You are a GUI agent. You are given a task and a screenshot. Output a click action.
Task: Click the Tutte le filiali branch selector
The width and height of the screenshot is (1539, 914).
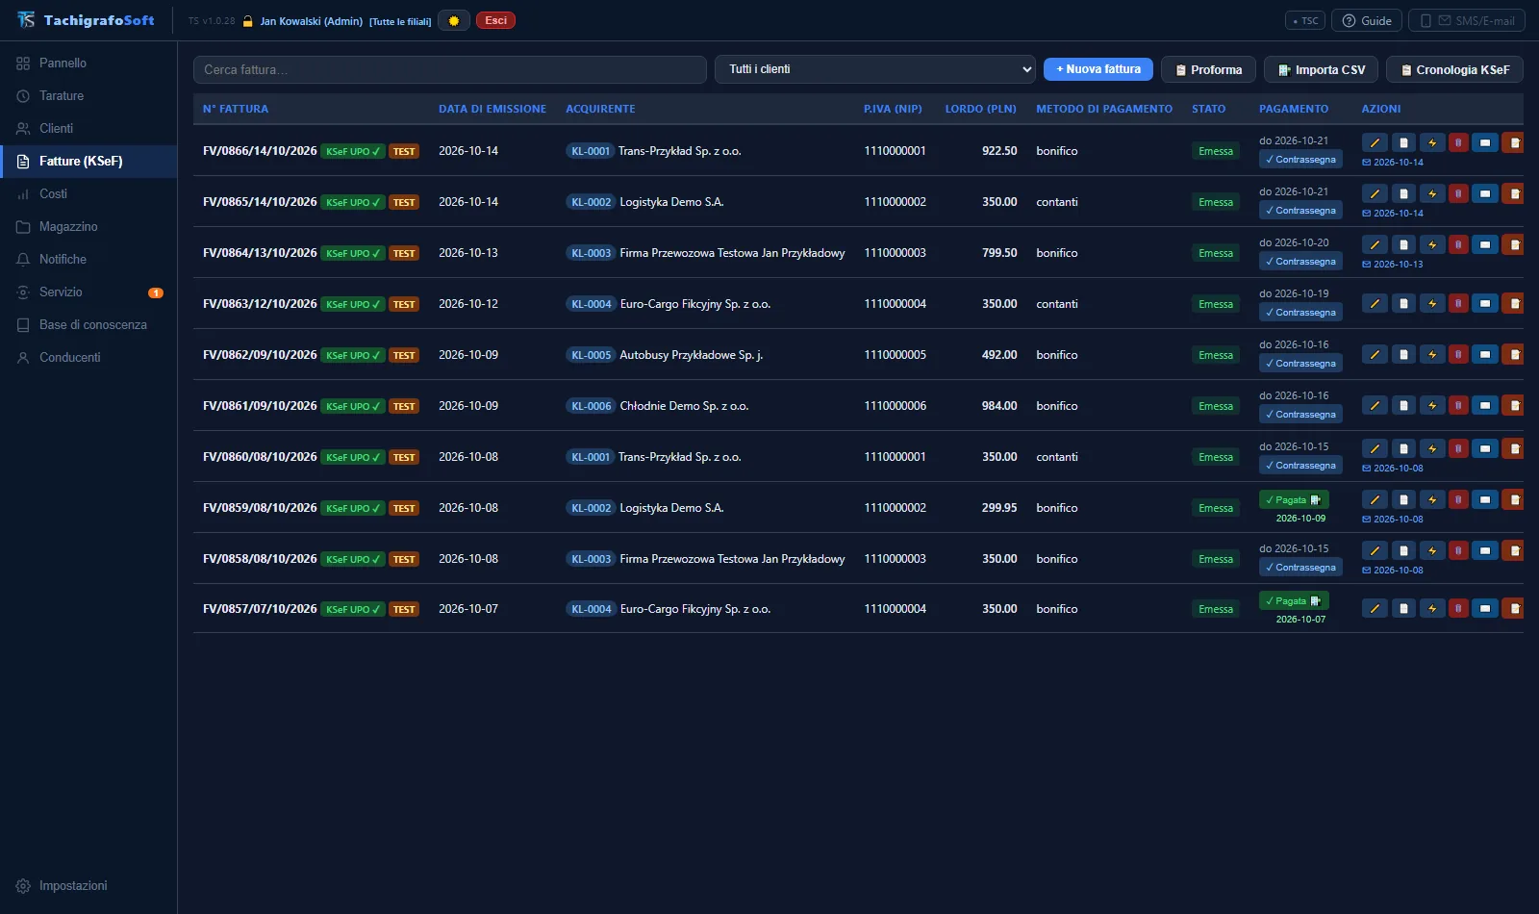pos(400,21)
